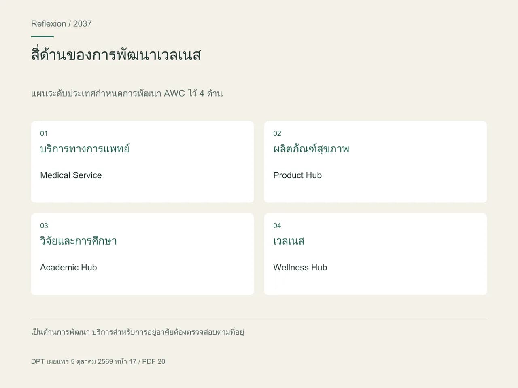Click the heading "บริการทางการแพทย์"

[85, 149]
